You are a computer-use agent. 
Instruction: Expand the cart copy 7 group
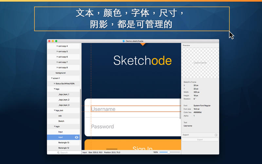click(57, 62)
